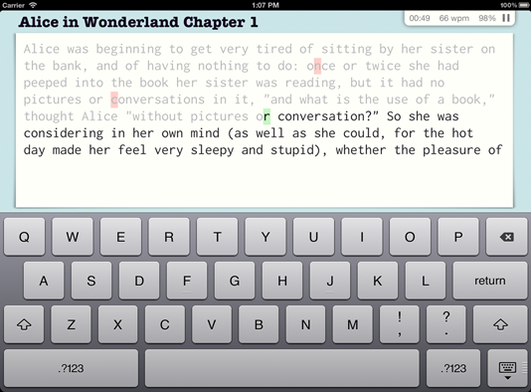Tap the K key
Viewport: 531px width, 392px height.
point(378,281)
